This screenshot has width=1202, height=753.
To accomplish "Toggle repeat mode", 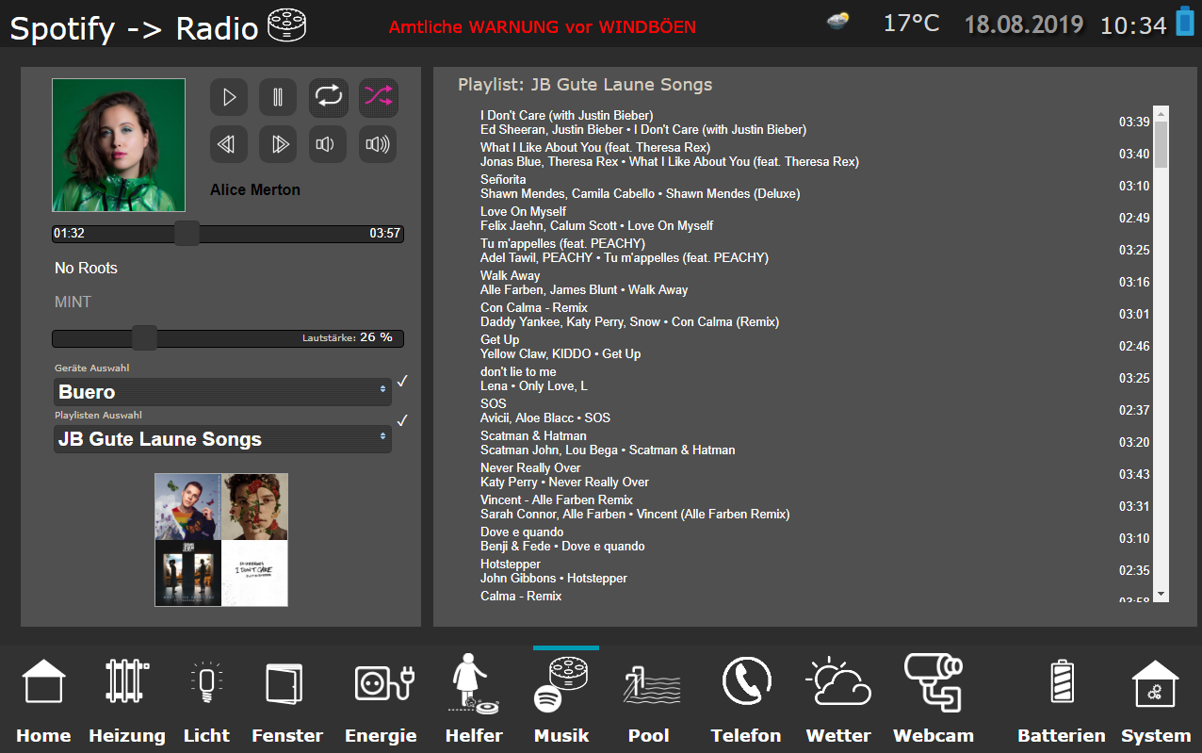I will [328, 97].
